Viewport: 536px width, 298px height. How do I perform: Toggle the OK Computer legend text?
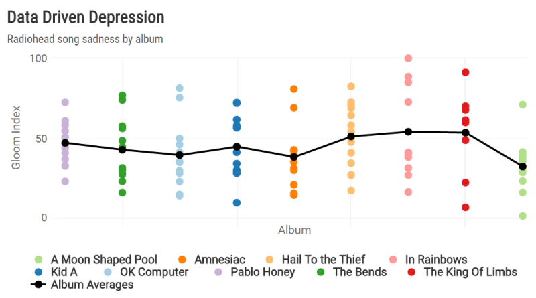point(154,272)
